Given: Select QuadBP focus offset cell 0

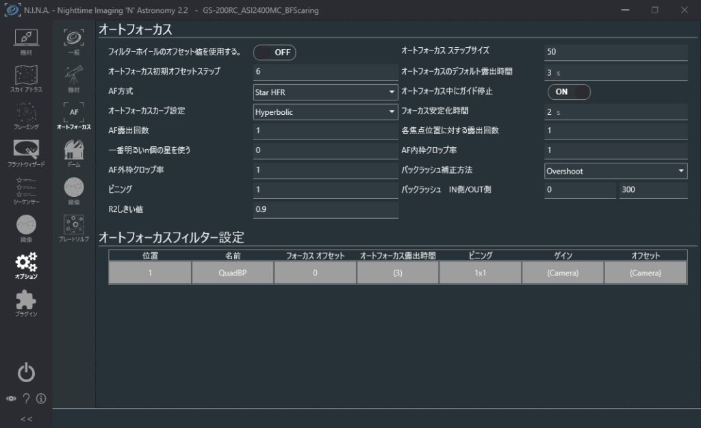Looking at the screenshot, I should pos(315,273).
